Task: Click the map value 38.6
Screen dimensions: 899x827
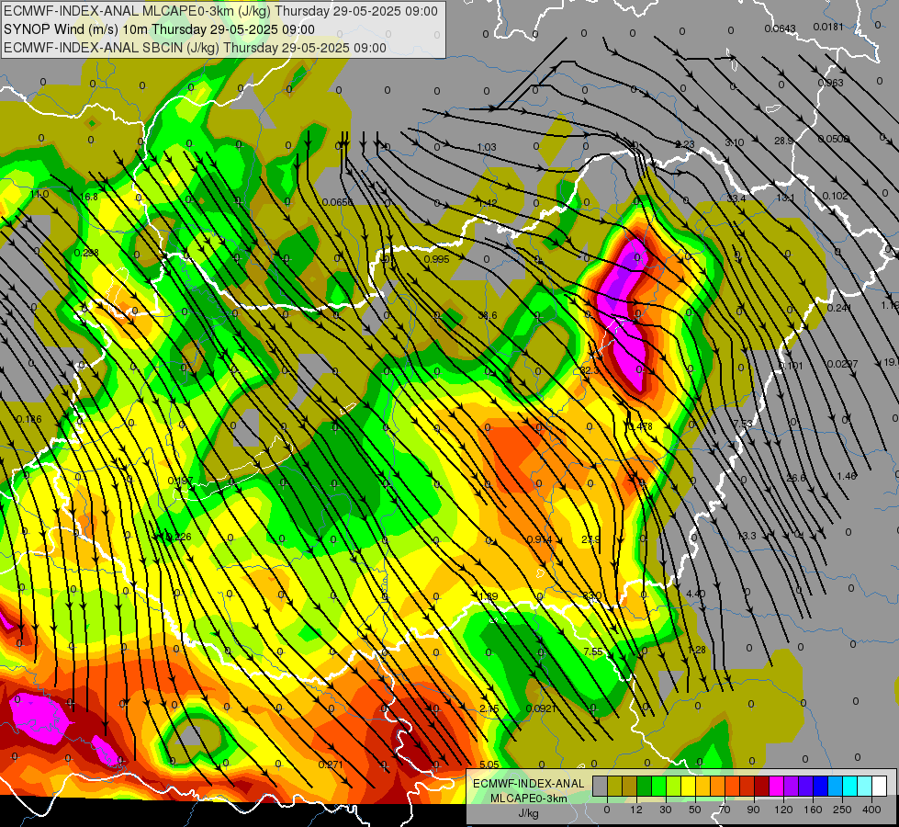Action: pos(488,316)
